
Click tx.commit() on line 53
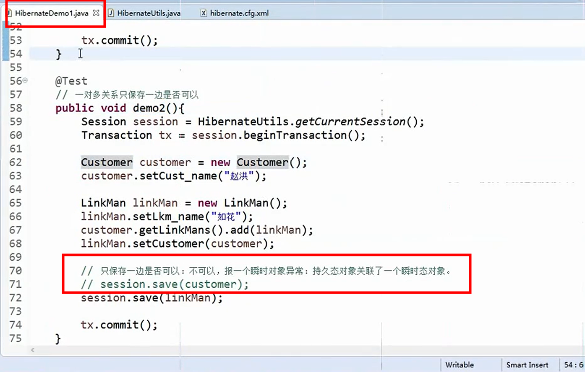pos(120,40)
